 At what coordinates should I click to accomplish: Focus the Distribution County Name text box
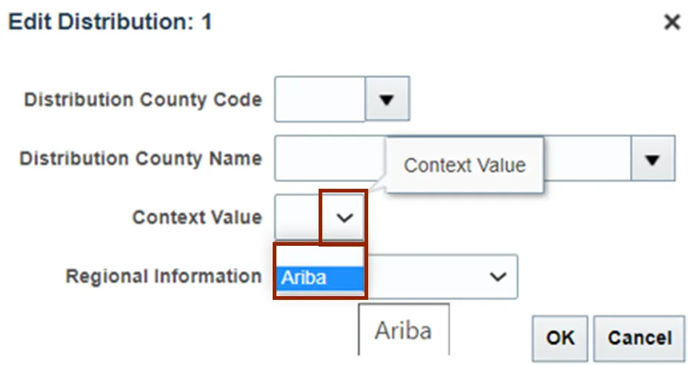[x=330, y=158]
